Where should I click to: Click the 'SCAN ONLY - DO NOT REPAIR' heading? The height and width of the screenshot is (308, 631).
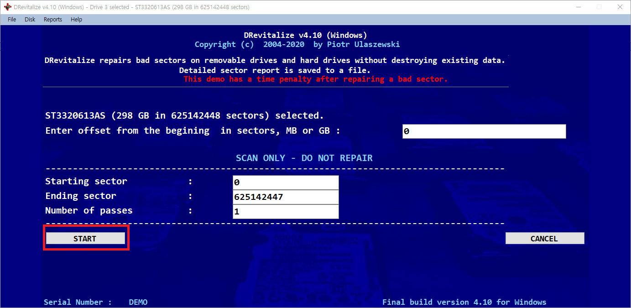(x=304, y=158)
